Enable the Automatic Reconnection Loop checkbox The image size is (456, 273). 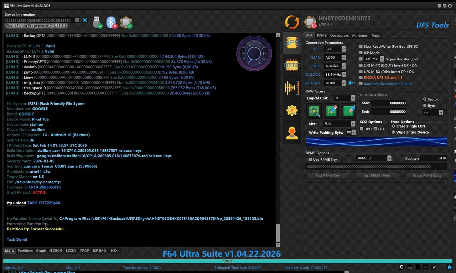click(361, 84)
